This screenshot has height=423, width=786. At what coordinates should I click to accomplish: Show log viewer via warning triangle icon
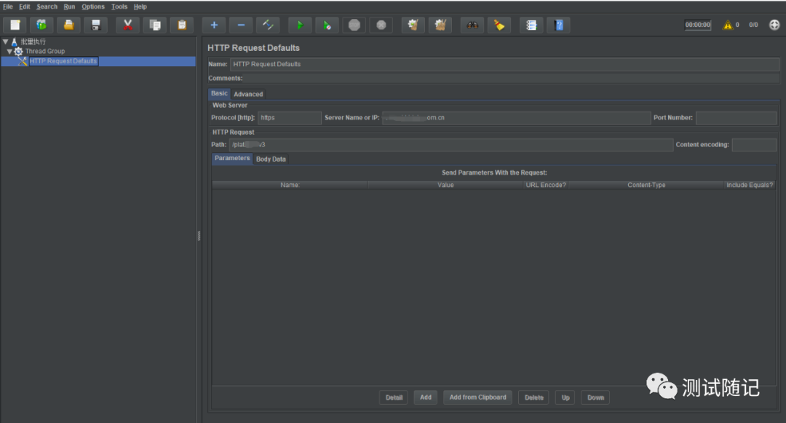[x=727, y=25]
